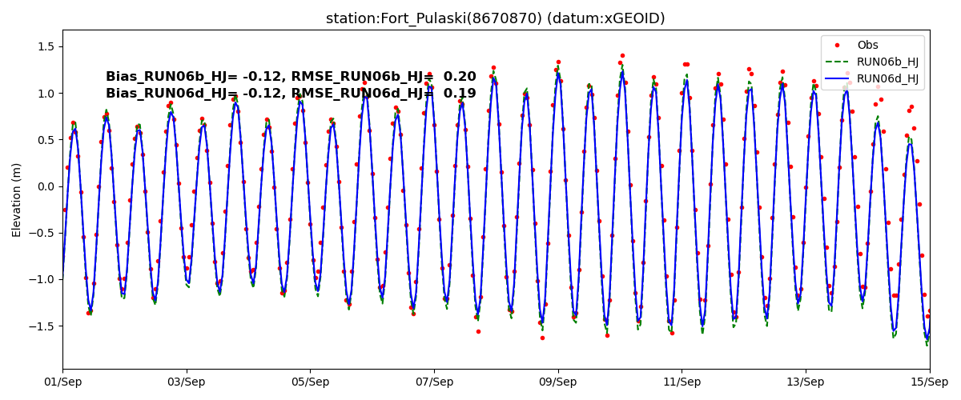The height and width of the screenshot is (400, 961).
Task: Click the Bias_RUN06d_HJ statistics text line
Action: [291, 94]
